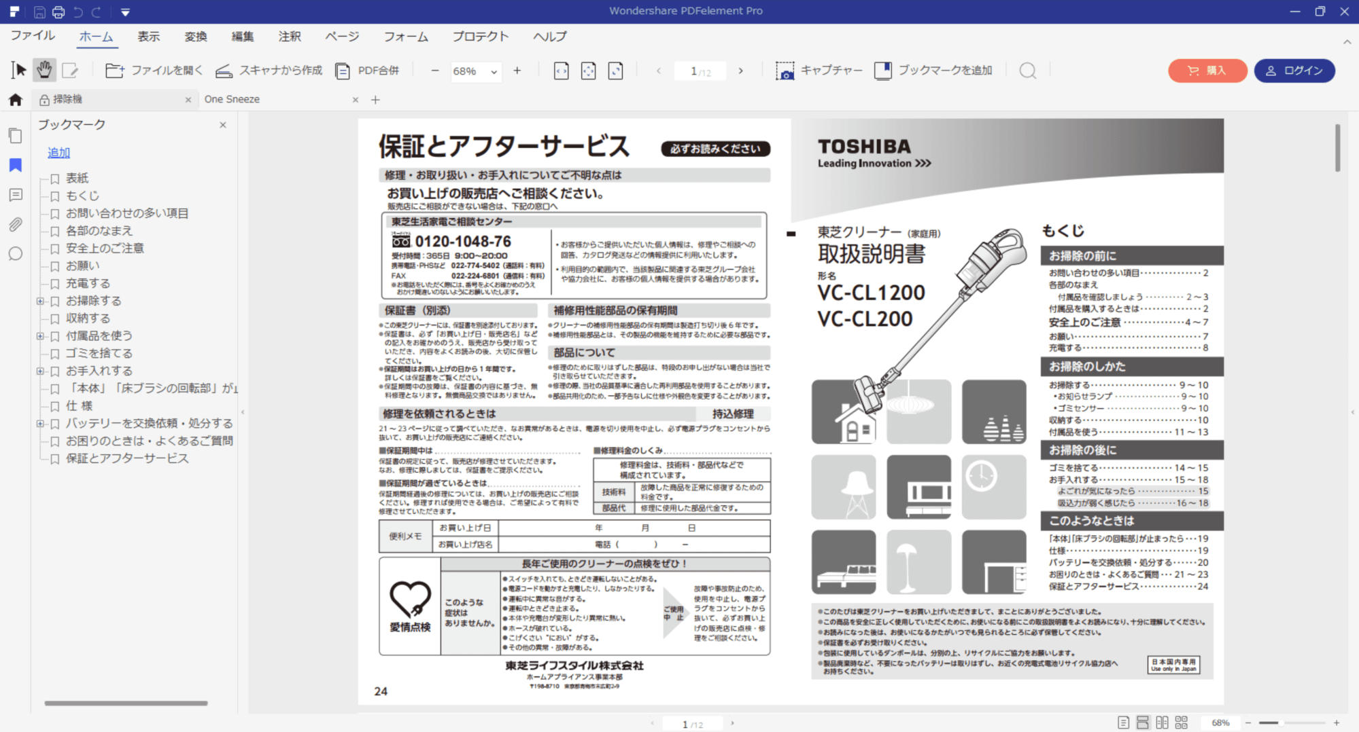This screenshot has height=732, width=1359.
Task: Switch to the 変換 tab
Action: point(196,37)
